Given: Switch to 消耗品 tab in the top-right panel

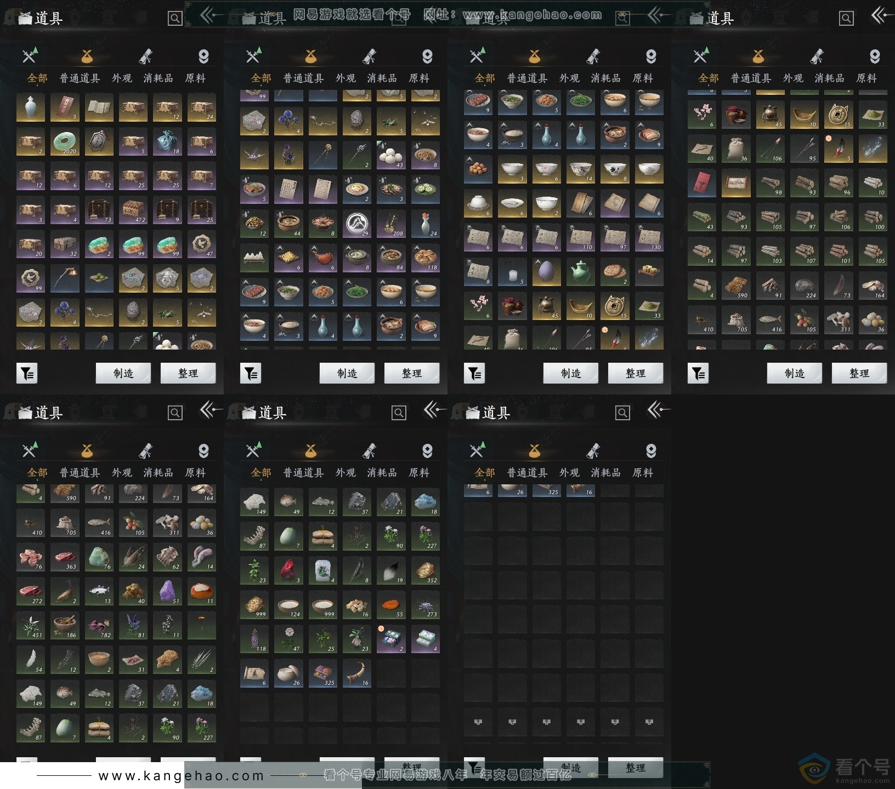Looking at the screenshot, I should [x=829, y=78].
